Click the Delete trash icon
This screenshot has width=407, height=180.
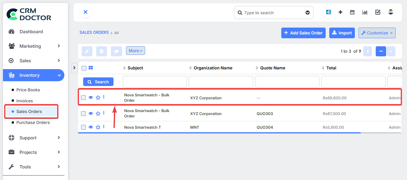[x=101, y=51]
